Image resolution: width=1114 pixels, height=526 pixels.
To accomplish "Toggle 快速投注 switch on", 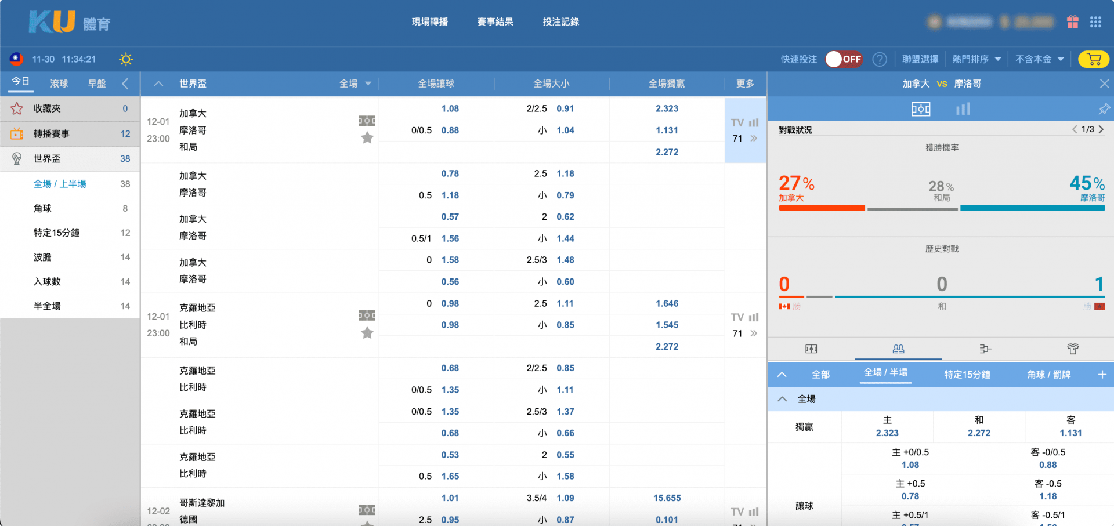I will (844, 59).
